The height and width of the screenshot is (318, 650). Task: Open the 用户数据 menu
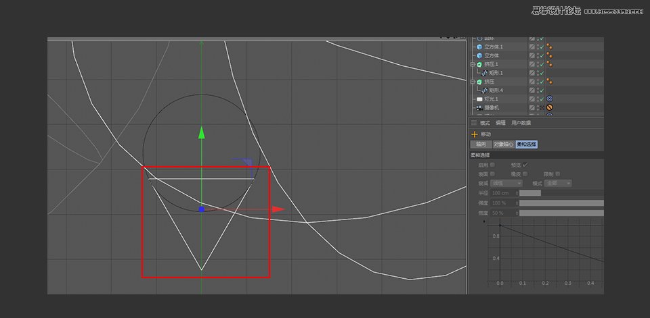521,123
